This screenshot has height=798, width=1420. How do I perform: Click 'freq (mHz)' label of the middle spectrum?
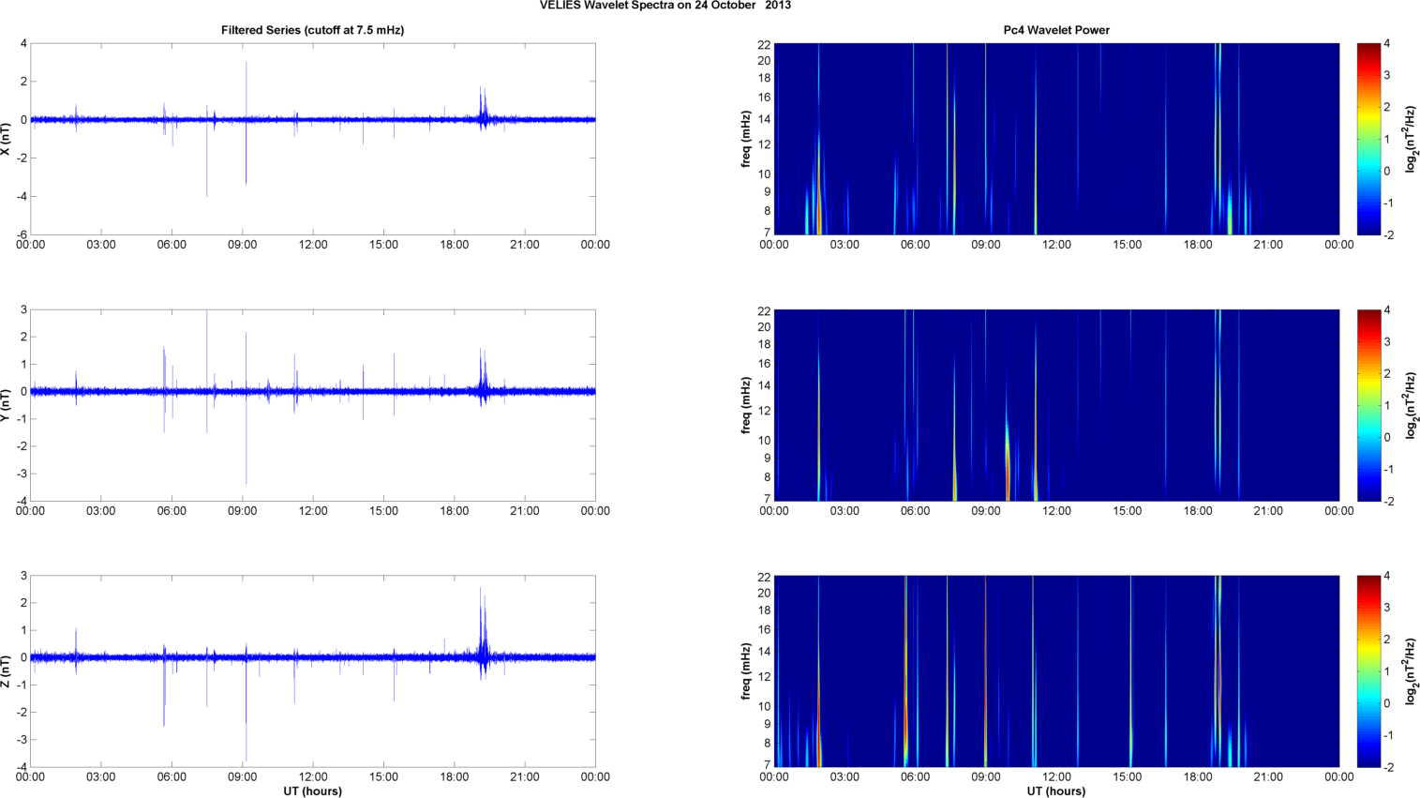[x=746, y=405]
